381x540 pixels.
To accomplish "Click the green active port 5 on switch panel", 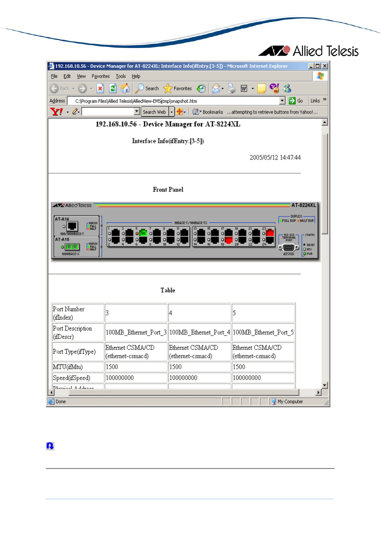I will click(x=143, y=232).
